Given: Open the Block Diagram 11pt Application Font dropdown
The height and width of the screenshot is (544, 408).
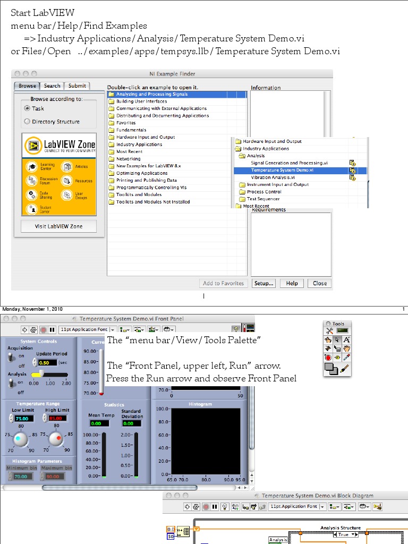Looking at the screenshot, I should coord(297,506).
